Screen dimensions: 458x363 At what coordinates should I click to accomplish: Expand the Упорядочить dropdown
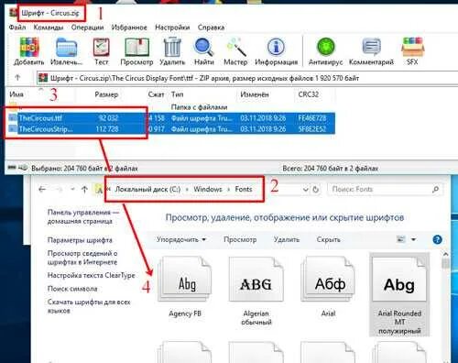181,239
